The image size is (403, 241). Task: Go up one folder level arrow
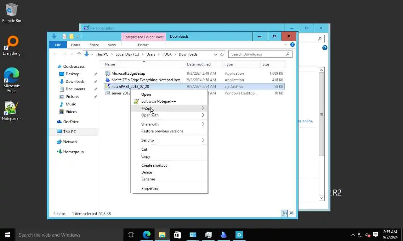[79, 54]
